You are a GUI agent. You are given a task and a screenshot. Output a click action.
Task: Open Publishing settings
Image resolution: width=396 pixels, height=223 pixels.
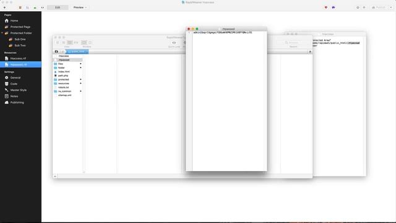pyautogui.click(x=17, y=102)
